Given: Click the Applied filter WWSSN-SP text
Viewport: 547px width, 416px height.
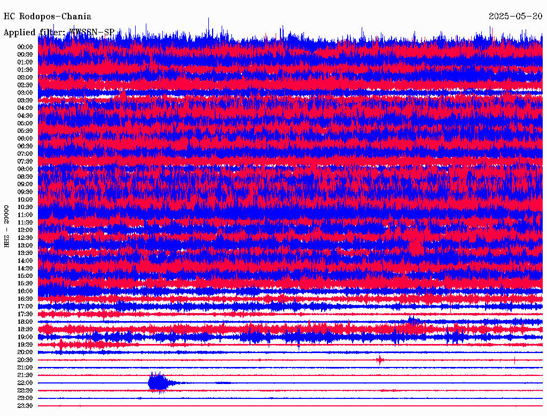Looking at the screenshot, I should [59, 33].
